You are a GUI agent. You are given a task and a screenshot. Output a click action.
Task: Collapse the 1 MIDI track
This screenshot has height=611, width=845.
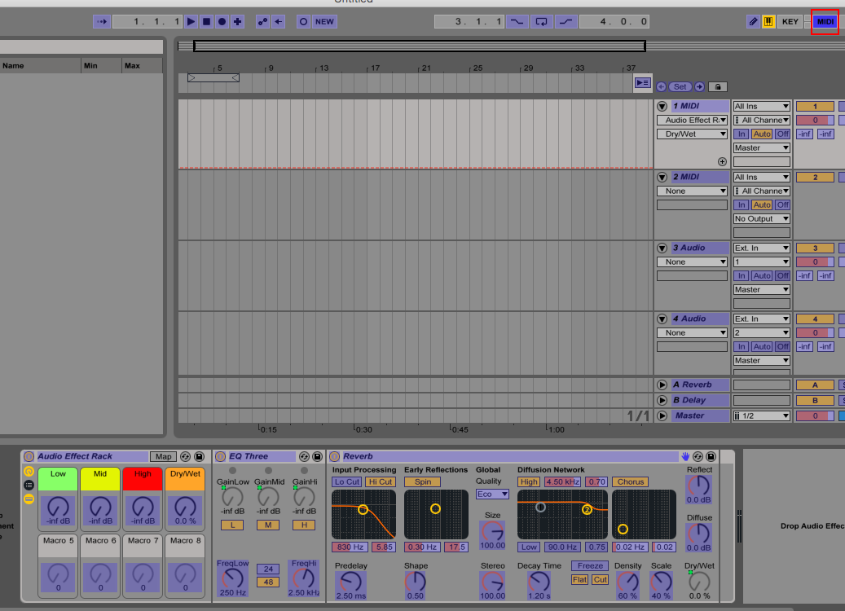662,106
